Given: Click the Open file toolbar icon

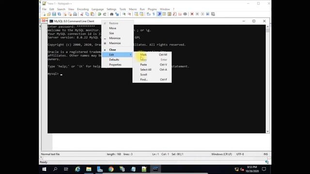Looking at the screenshot, I should click(49, 14).
